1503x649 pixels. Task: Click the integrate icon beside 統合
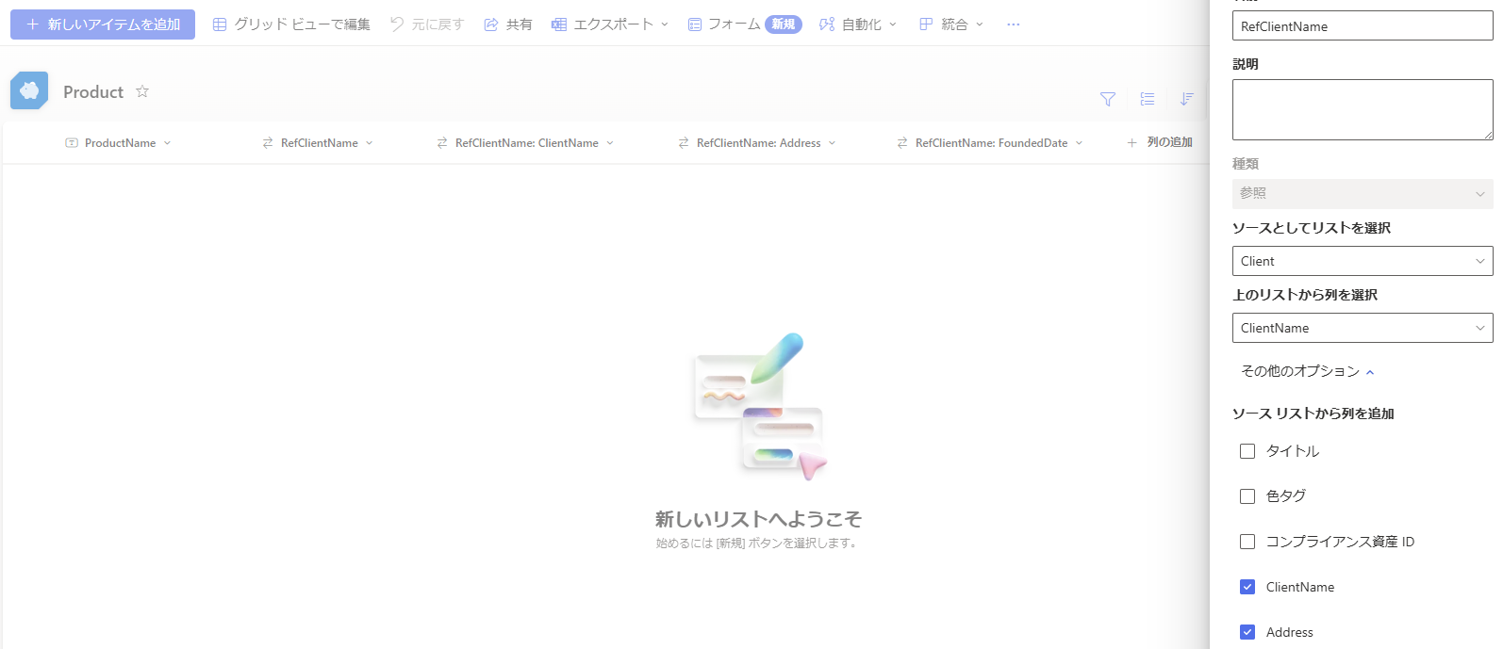926,24
